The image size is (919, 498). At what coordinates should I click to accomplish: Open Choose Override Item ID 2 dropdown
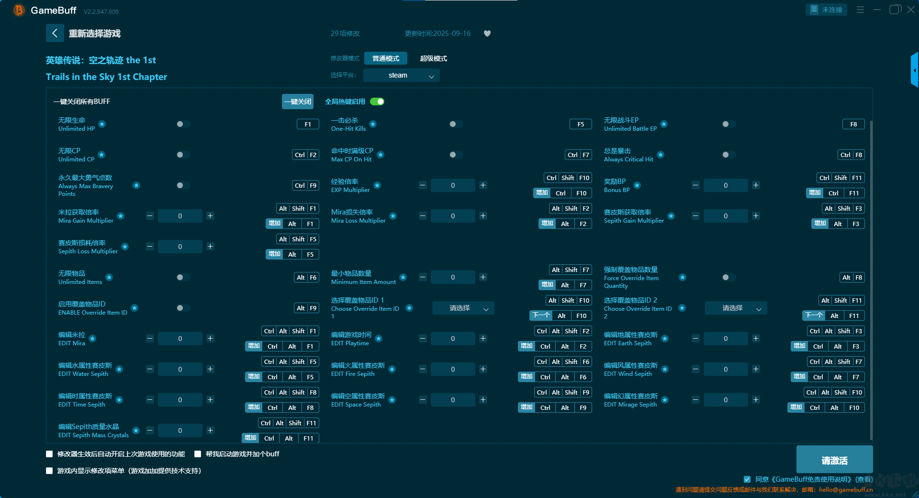[x=736, y=308]
